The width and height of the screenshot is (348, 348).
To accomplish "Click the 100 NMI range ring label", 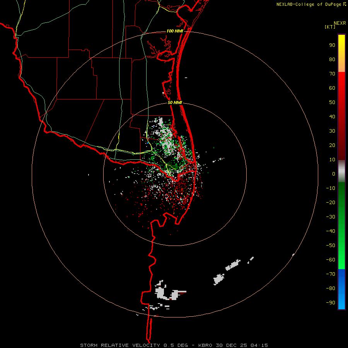I will [175, 31].
